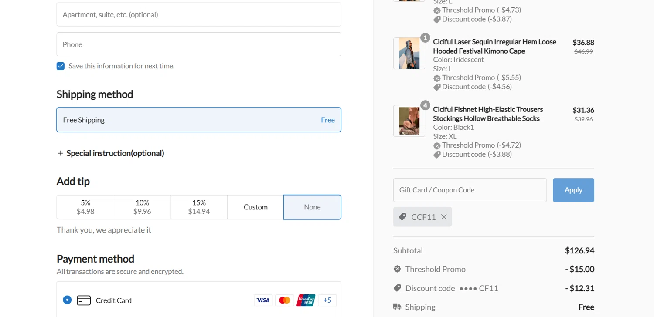Click Kimono Cape Threshold Promo badge icon
Image resolution: width=654 pixels, height=317 pixels.
coord(437,78)
